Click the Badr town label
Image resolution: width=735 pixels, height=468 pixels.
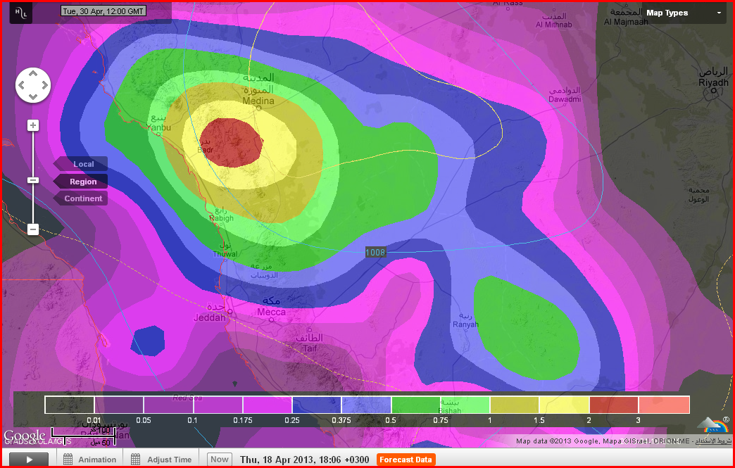tap(206, 150)
